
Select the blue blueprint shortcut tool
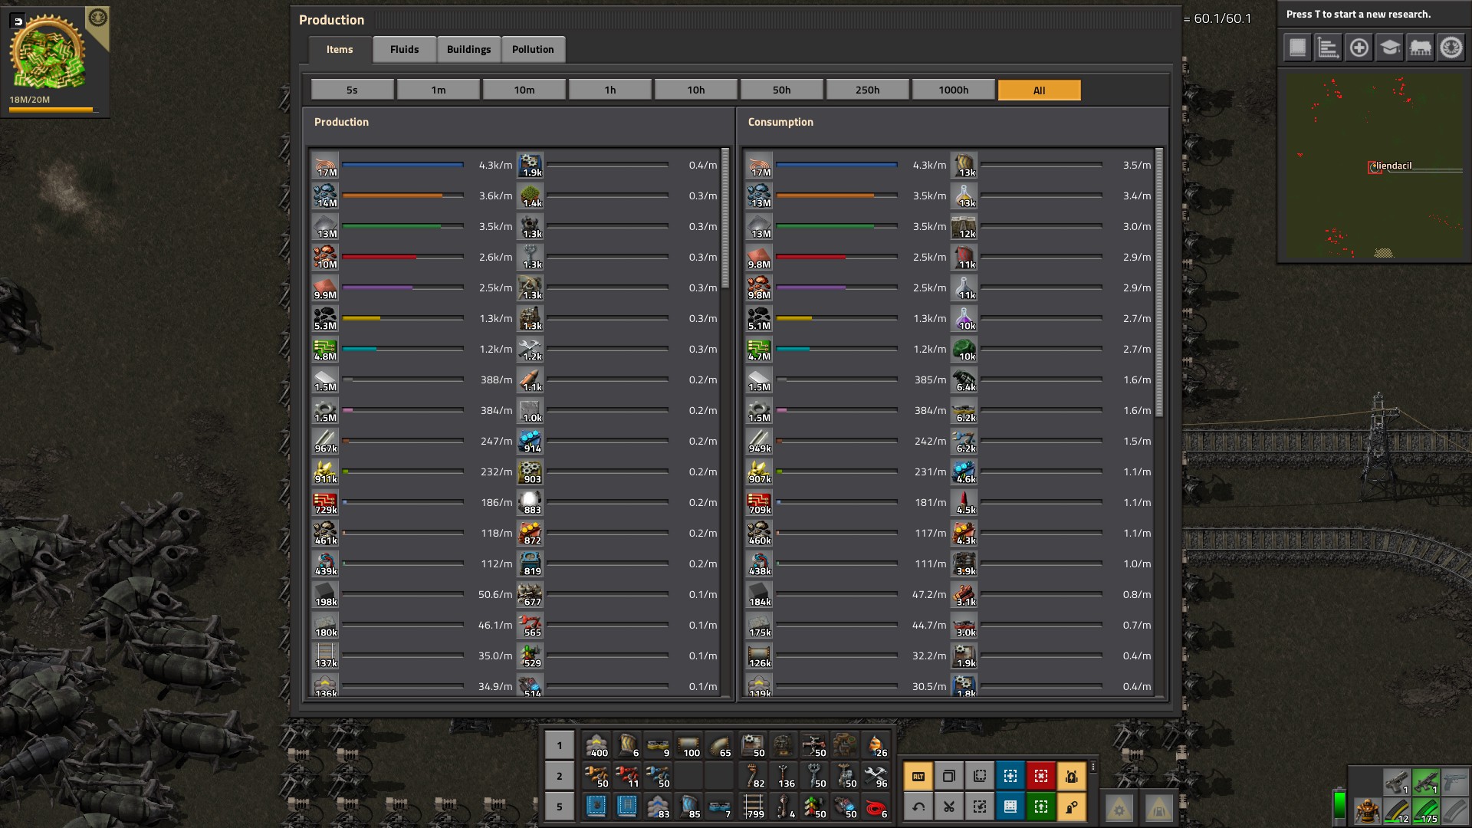1010,776
